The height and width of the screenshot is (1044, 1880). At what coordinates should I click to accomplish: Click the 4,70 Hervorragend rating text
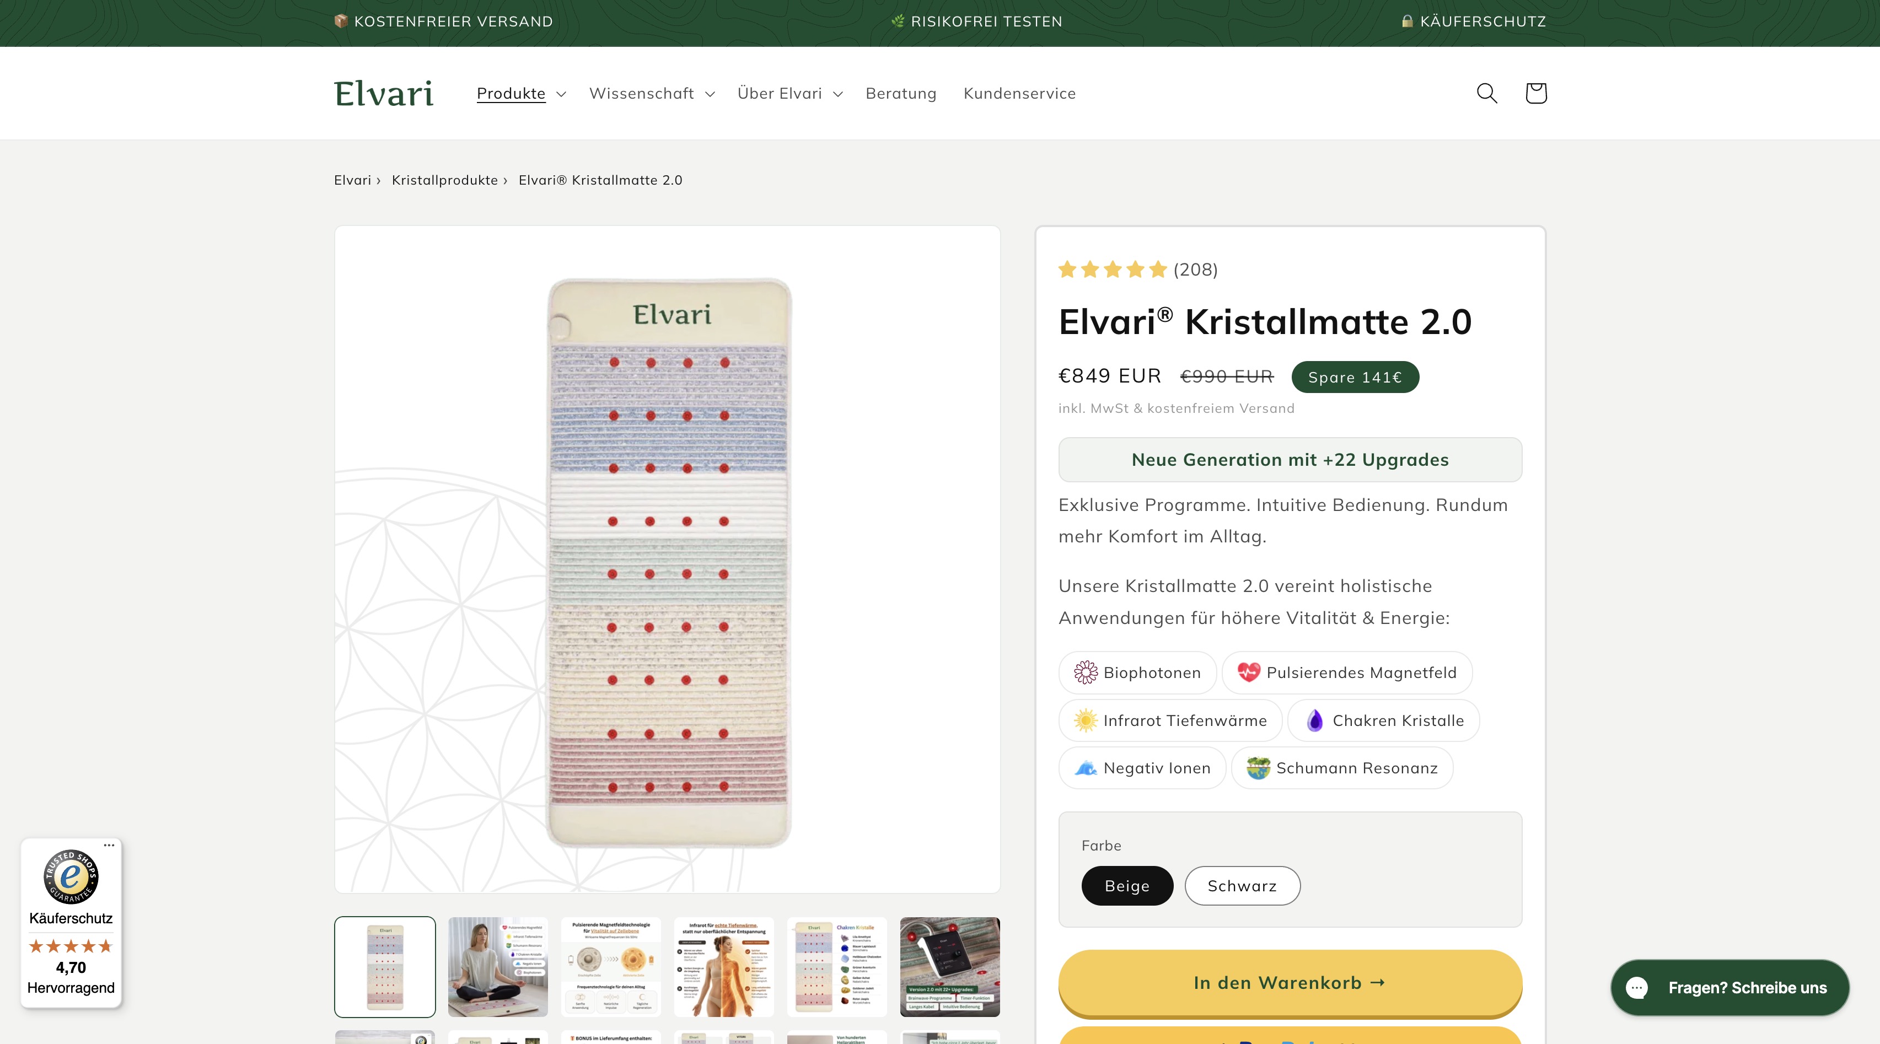tap(71, 978)
